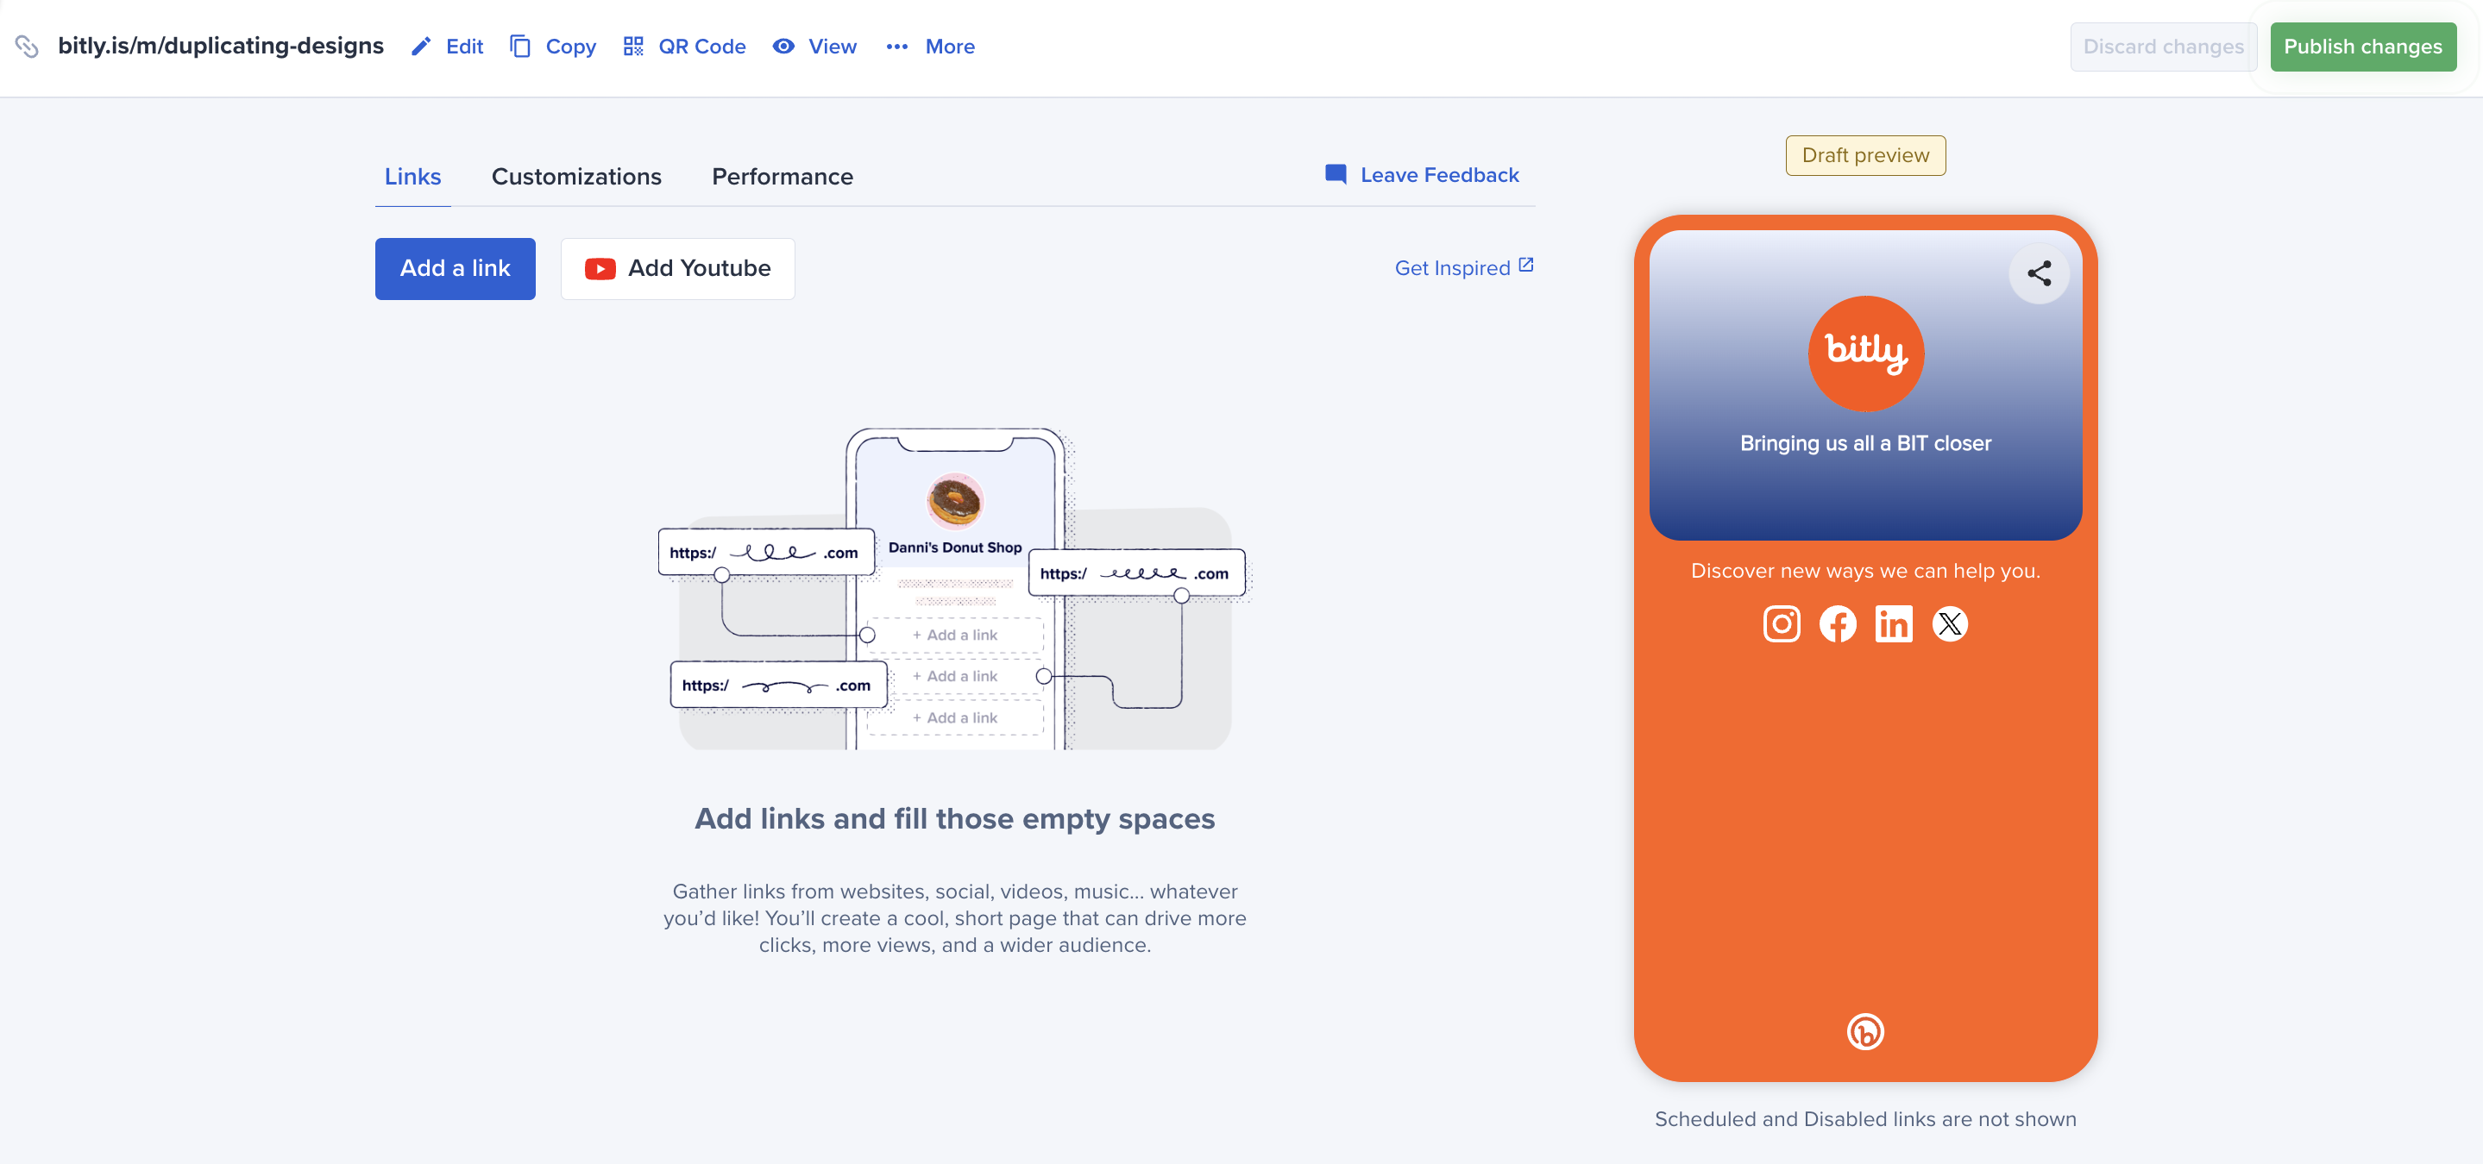
Task: Click the Draft preview badge
Action: (1865, 155)
